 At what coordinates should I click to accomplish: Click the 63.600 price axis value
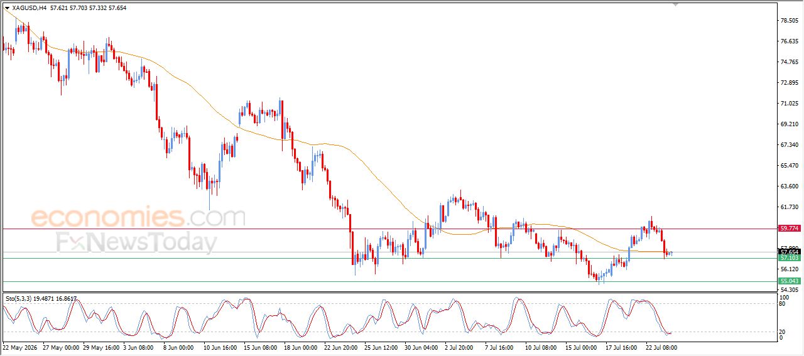(790, 186)
